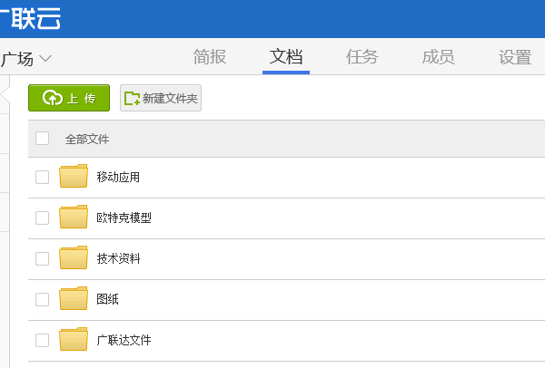
Task: Go to the 成员 tab
Action: pyautogui.click(x=439, y=57)
